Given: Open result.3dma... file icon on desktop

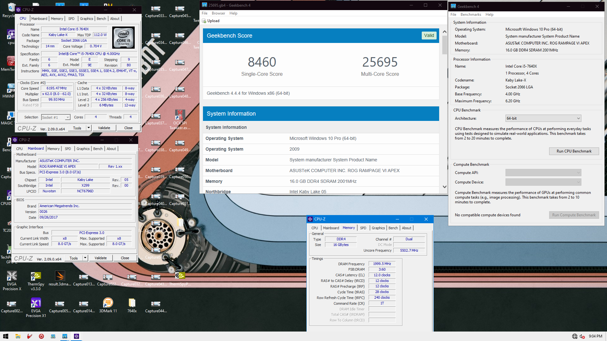Looking at the screenshot, I should pos(60,278).
